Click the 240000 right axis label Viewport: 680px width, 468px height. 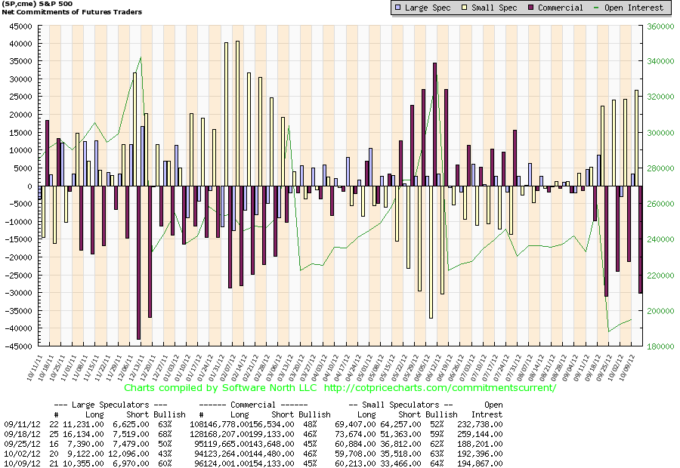[660, 239]
